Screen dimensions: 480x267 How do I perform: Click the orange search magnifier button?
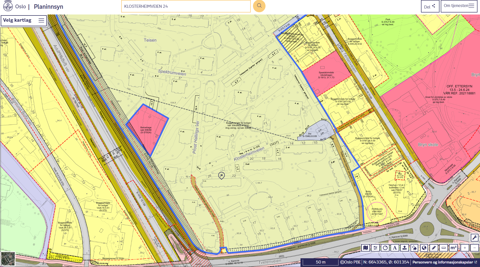coord(259,6)
